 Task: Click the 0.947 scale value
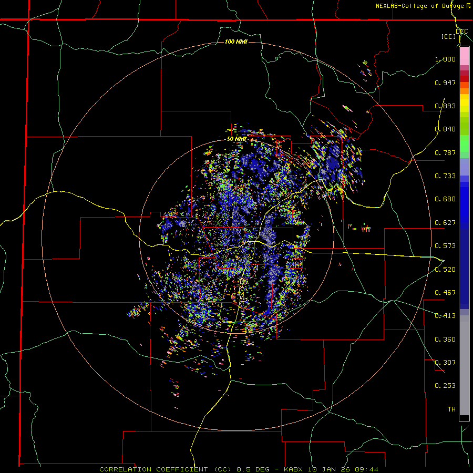pyautogui.click(x=445, y=83)
